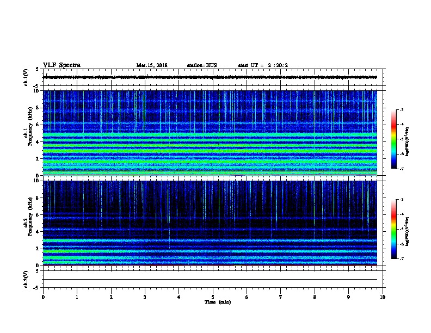Viewport: 431px width, 333px height.
Task: Click the ch.2 colorbar log(PSD) label
Action: pos(407,231)
